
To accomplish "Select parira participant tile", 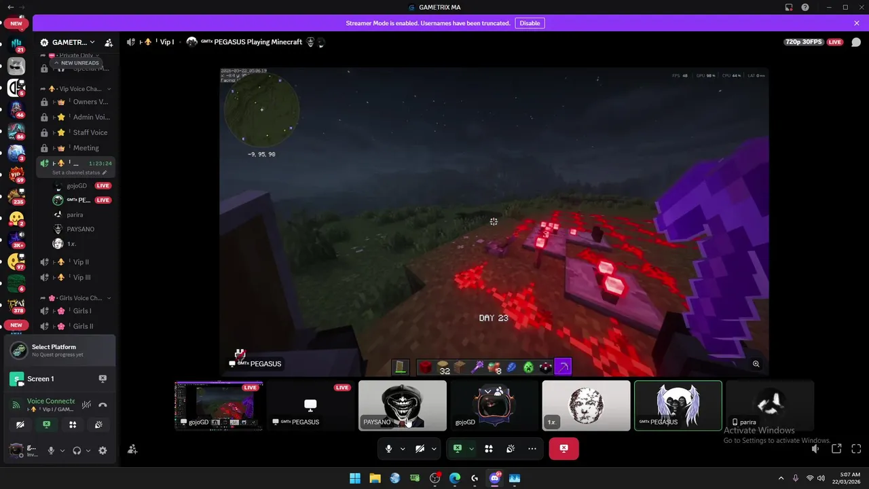I will pos(770,405).
